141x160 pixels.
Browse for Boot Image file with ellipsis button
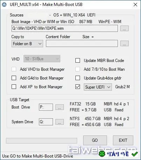pyautogui.click(x=125, y=28)
